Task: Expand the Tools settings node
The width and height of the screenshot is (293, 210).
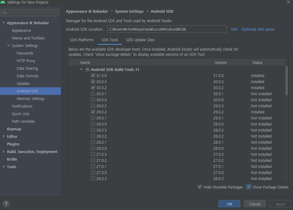Action: tap(4, 167)
